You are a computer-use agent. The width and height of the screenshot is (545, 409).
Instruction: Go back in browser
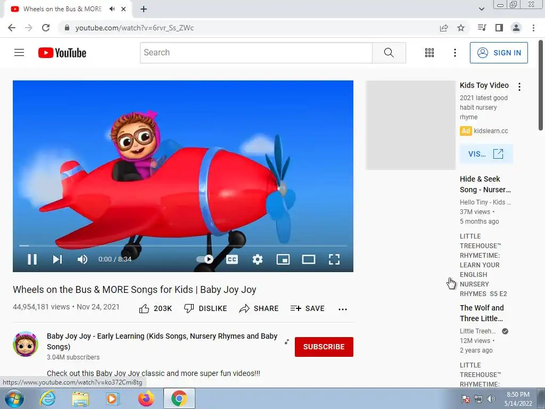pos(12,28)
